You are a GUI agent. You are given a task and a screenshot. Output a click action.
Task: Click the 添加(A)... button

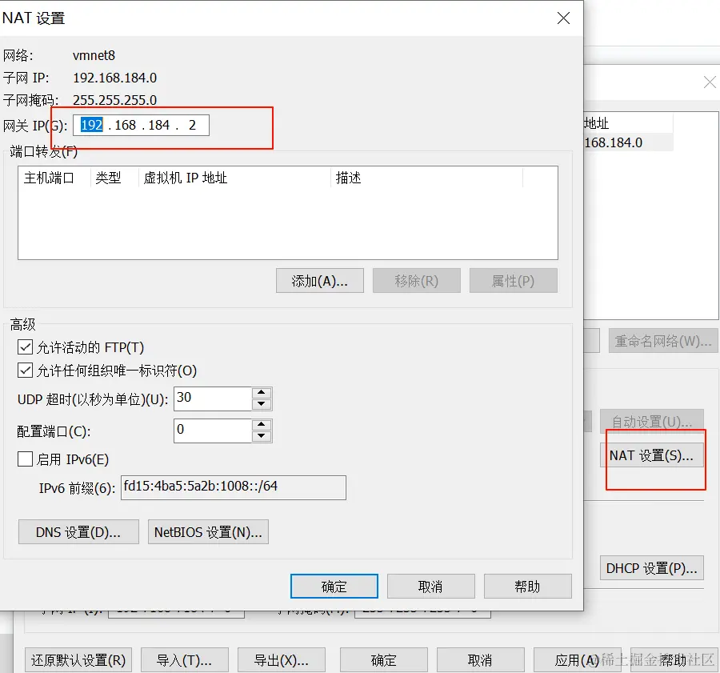pyautogui.click(x=319, y=281)
